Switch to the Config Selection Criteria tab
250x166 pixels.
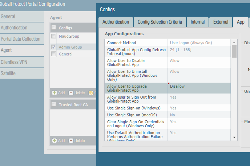tap(160, 22)
